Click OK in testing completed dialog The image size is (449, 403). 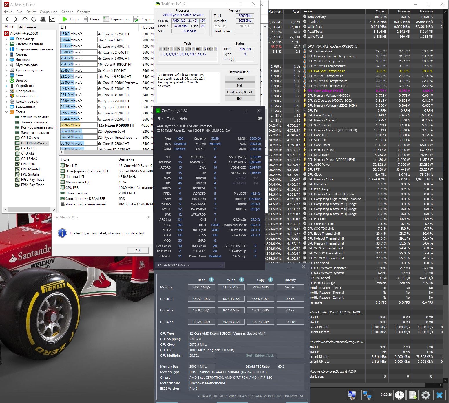point(138,250)
